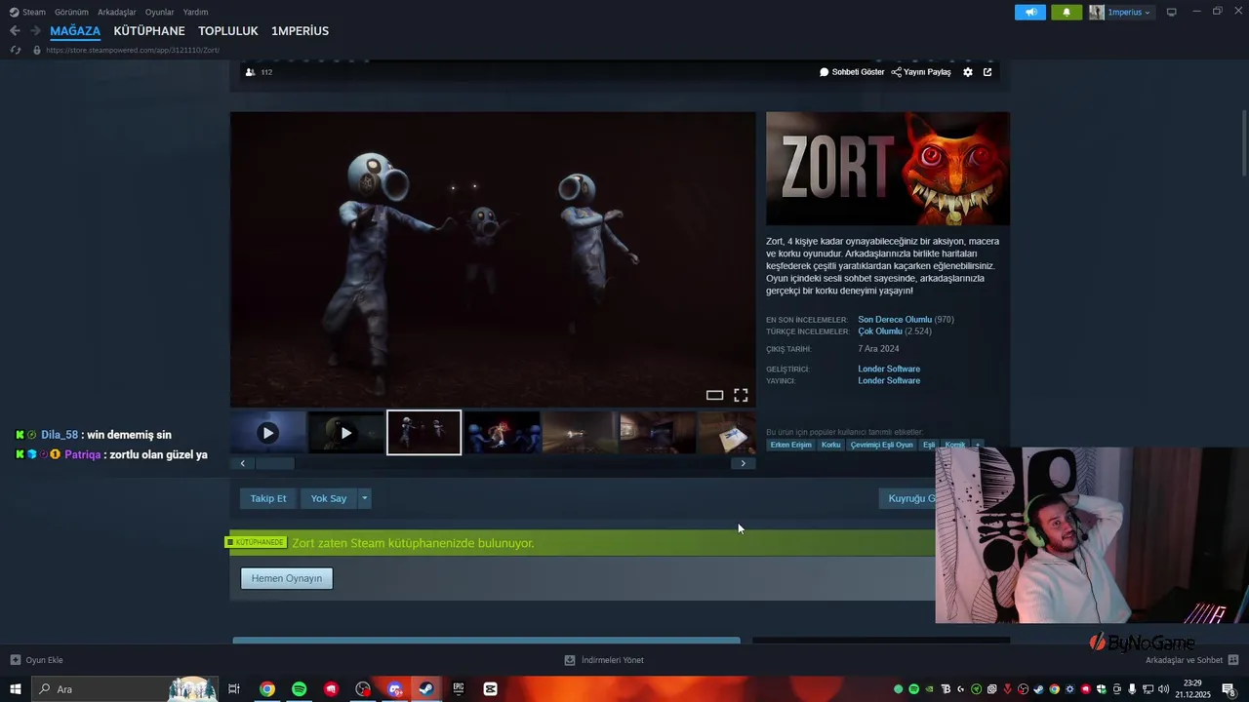This screenshot has width=1249, height=702.
Task: Enter fullscreen on the media viewer
Action: [741, 395]
